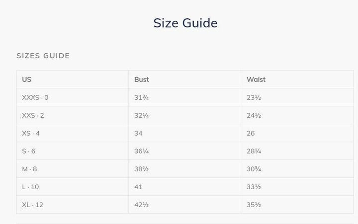Select the US column header
The image size is (358, 224).
coord(27,79)
